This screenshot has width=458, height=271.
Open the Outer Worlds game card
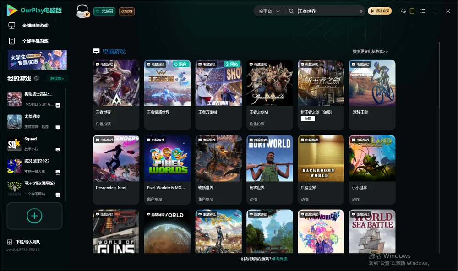[x=218, y=231]
